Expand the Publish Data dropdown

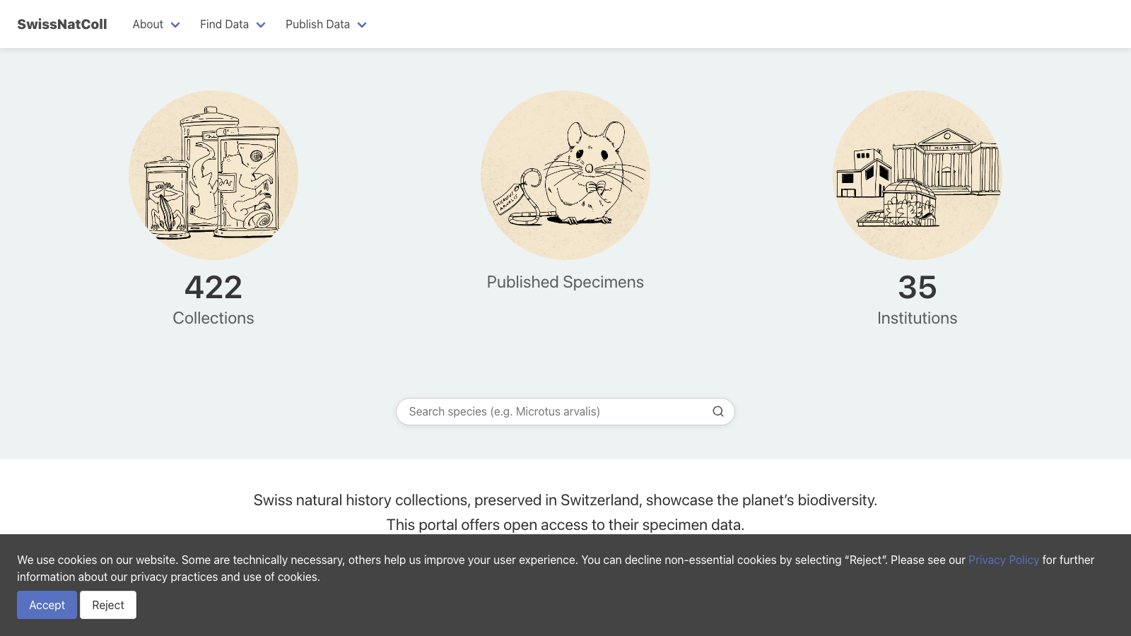(x=325, y=24)
